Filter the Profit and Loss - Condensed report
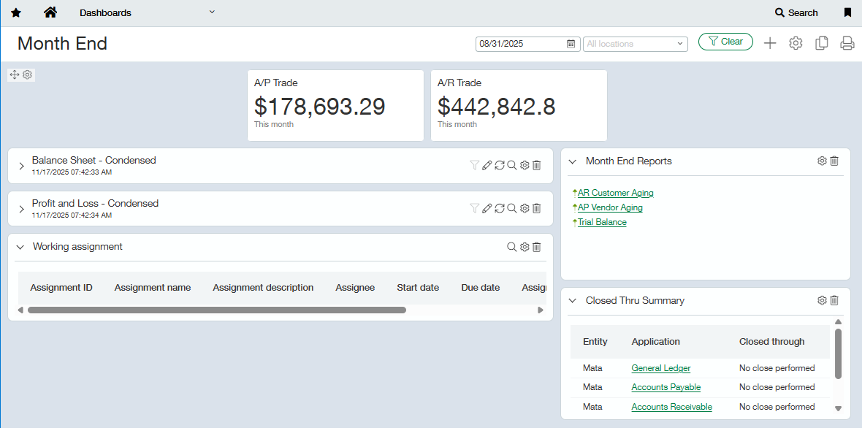The height and width of the screenshot is (428, 862). pyautogui.click(x=474, y=208)
